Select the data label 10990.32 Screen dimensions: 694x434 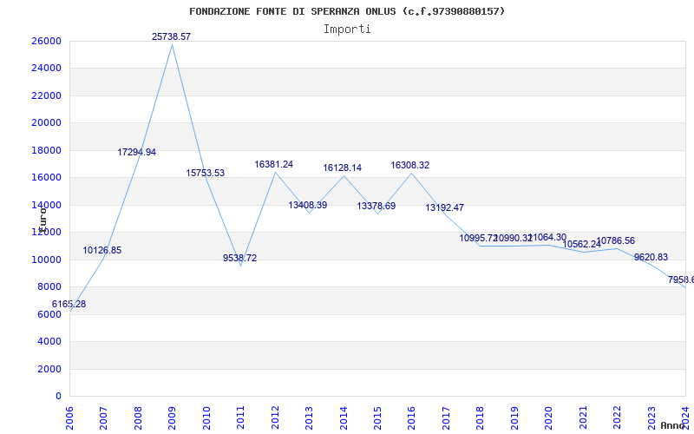(x=513, y=238)
